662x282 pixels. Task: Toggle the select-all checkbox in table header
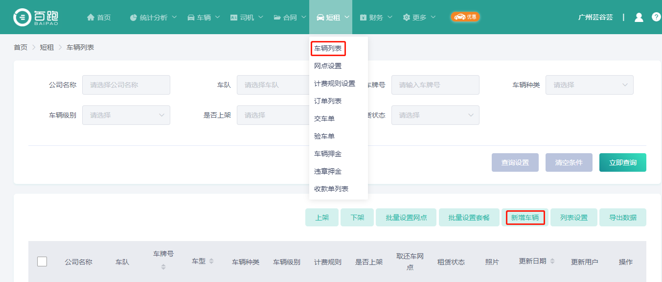pyautogui.click(x=42, y=262)
